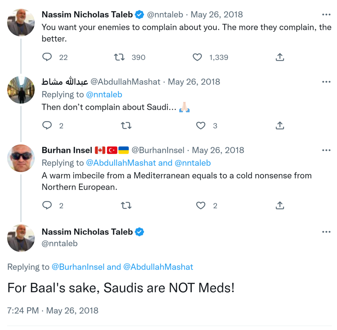This screenshot has height=330, width=337.
Task: View Burhan Insel's profile picture
Action: click(x=21, y=158)
